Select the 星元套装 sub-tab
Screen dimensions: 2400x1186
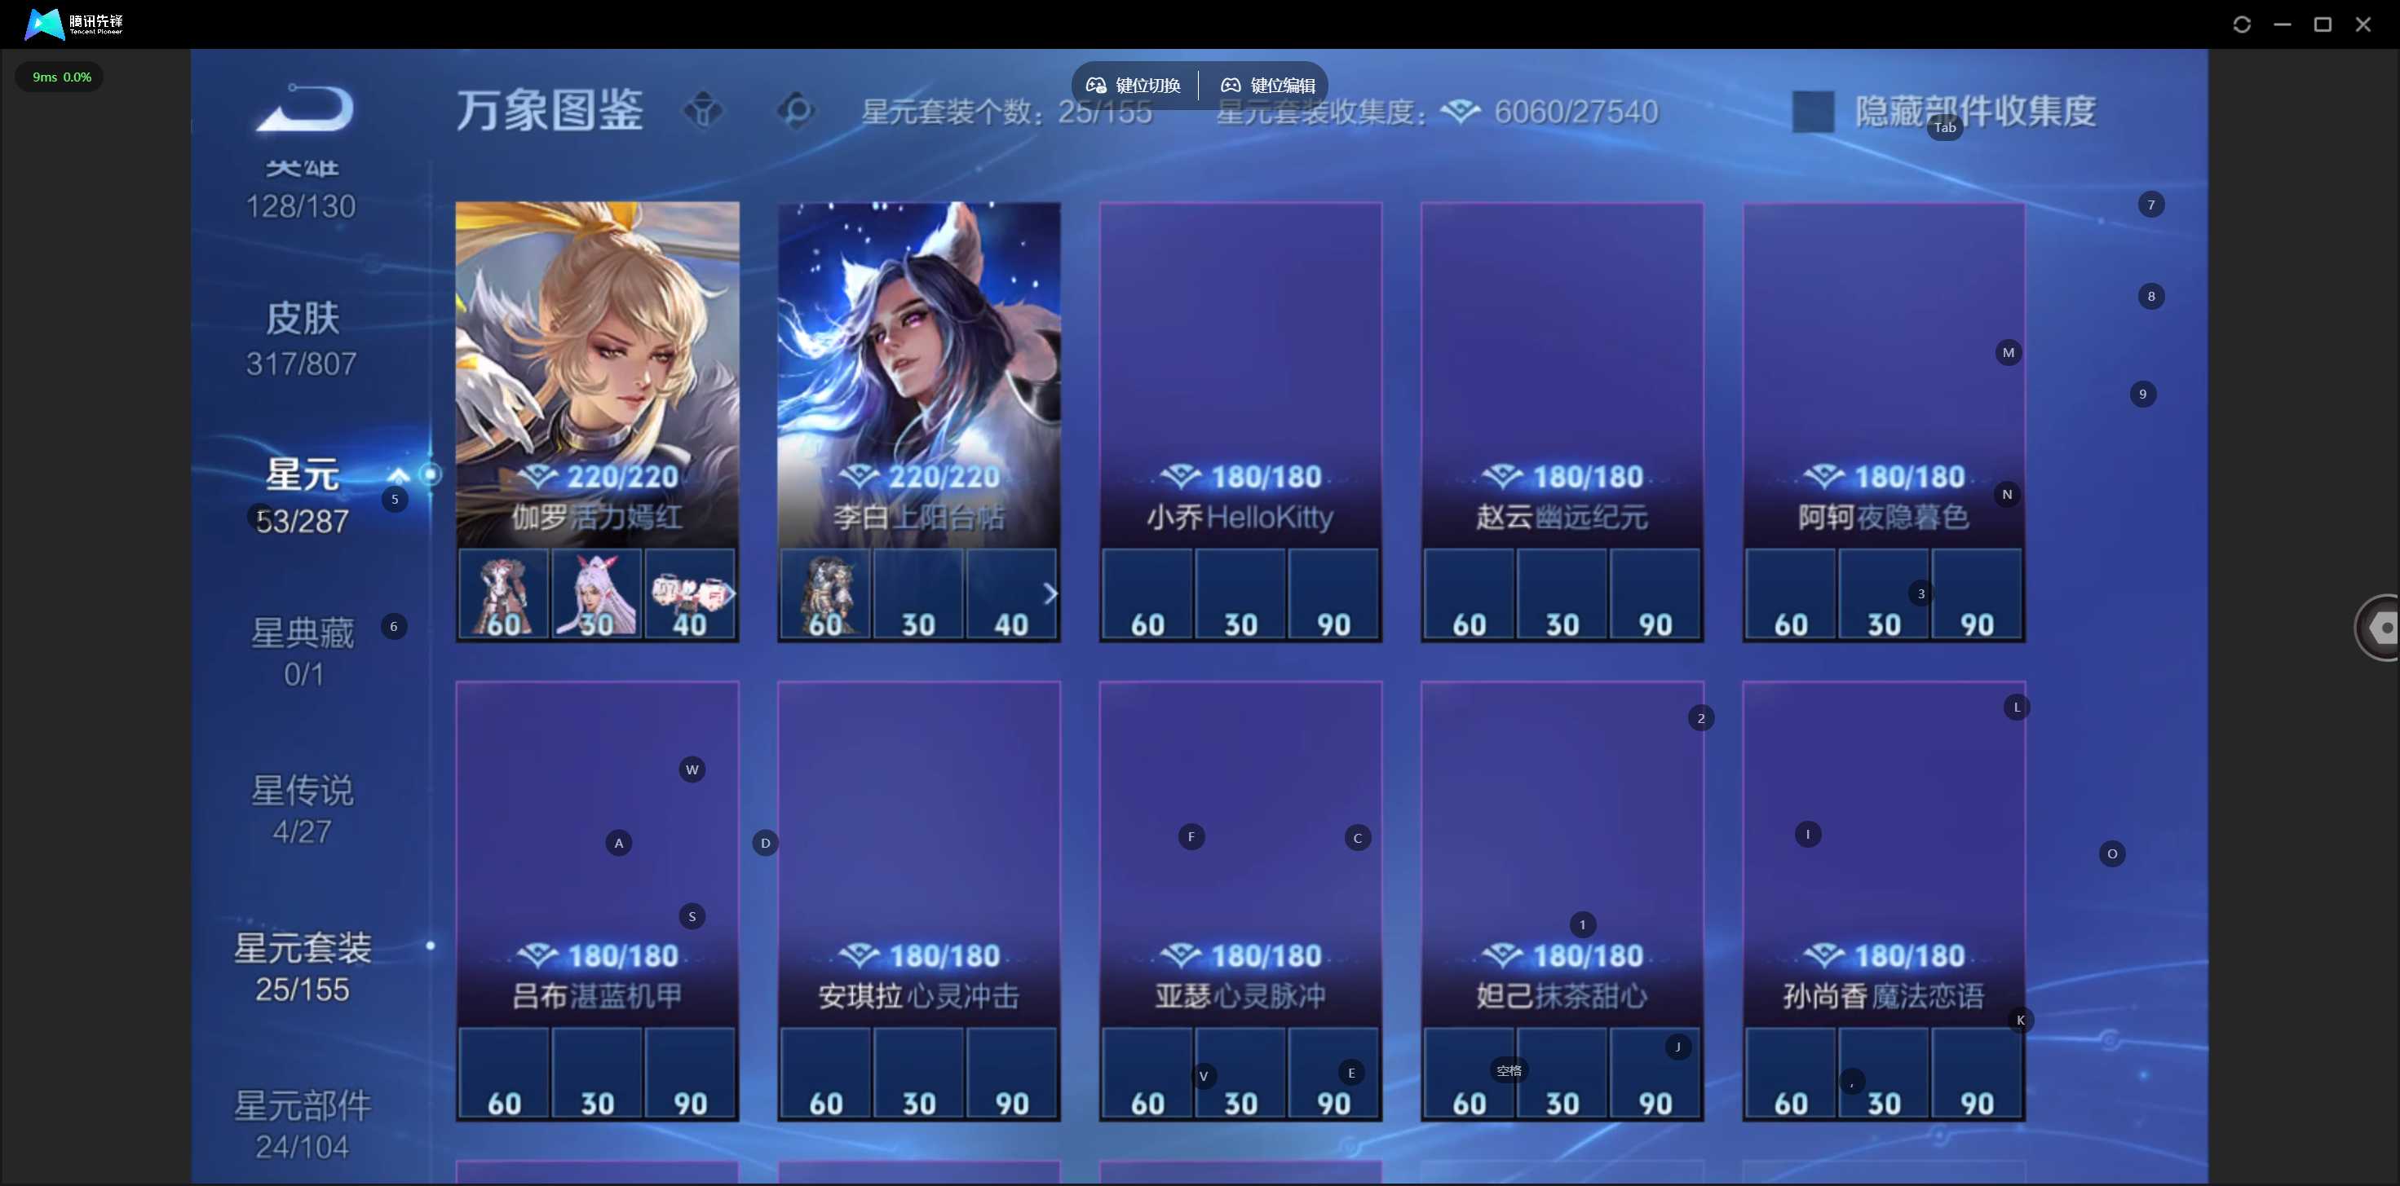tap(302, 968)
